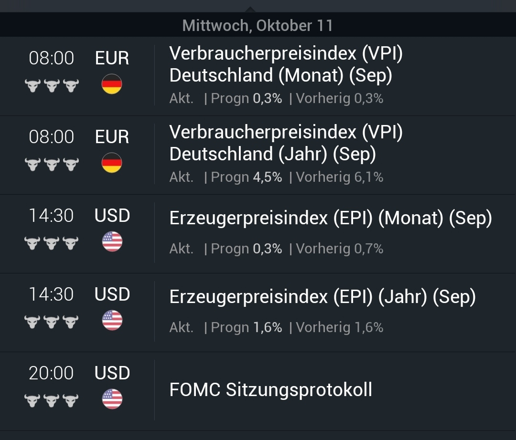The image size is (516, 440).
Task: Expand details for FOMC Sitzungsprotokoll
Action: [x=270, y=389]
